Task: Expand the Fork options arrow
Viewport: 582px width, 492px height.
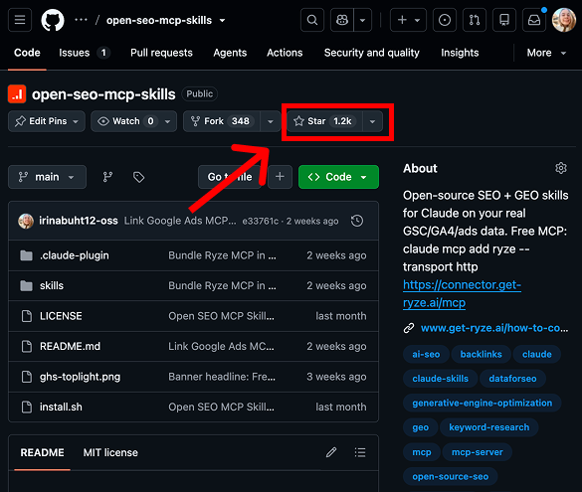Action: 271,121
